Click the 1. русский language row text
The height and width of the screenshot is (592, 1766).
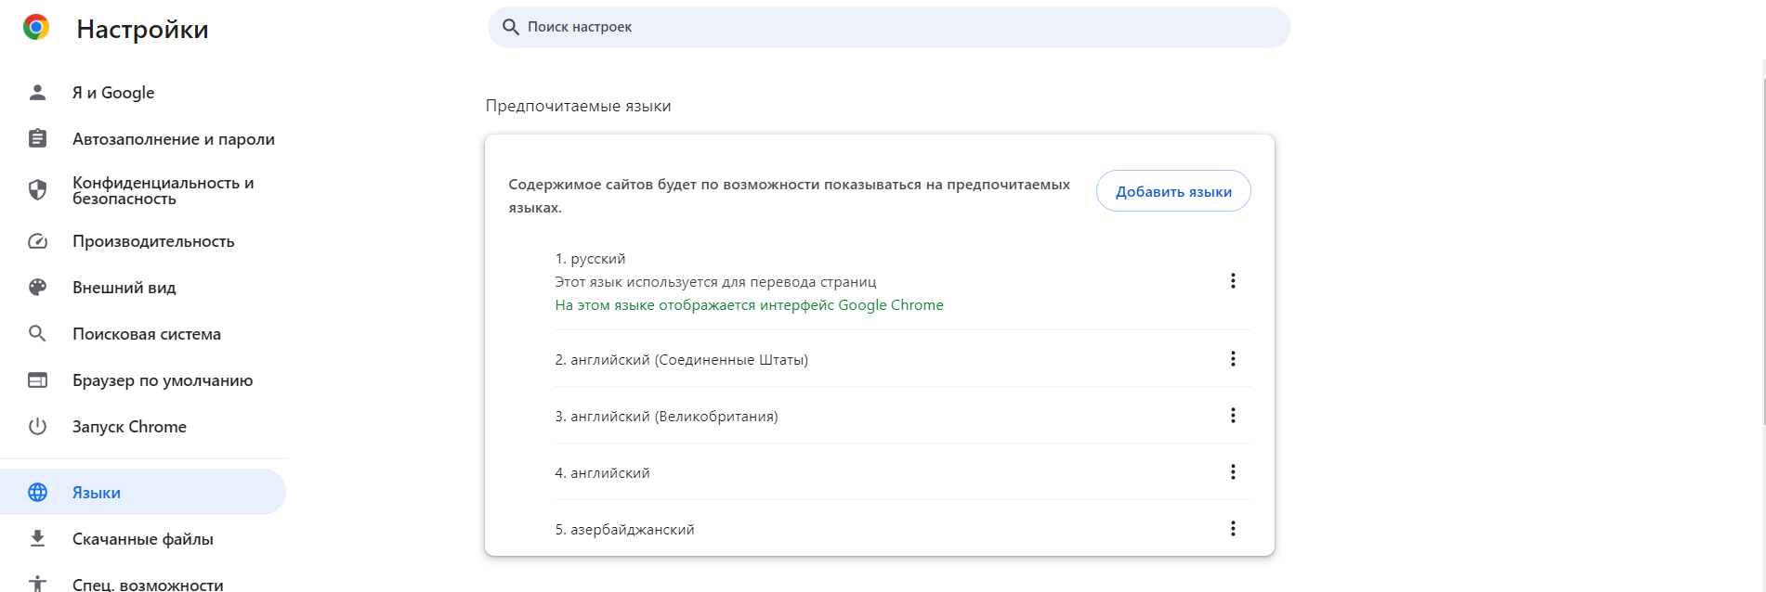pos(590,259)
